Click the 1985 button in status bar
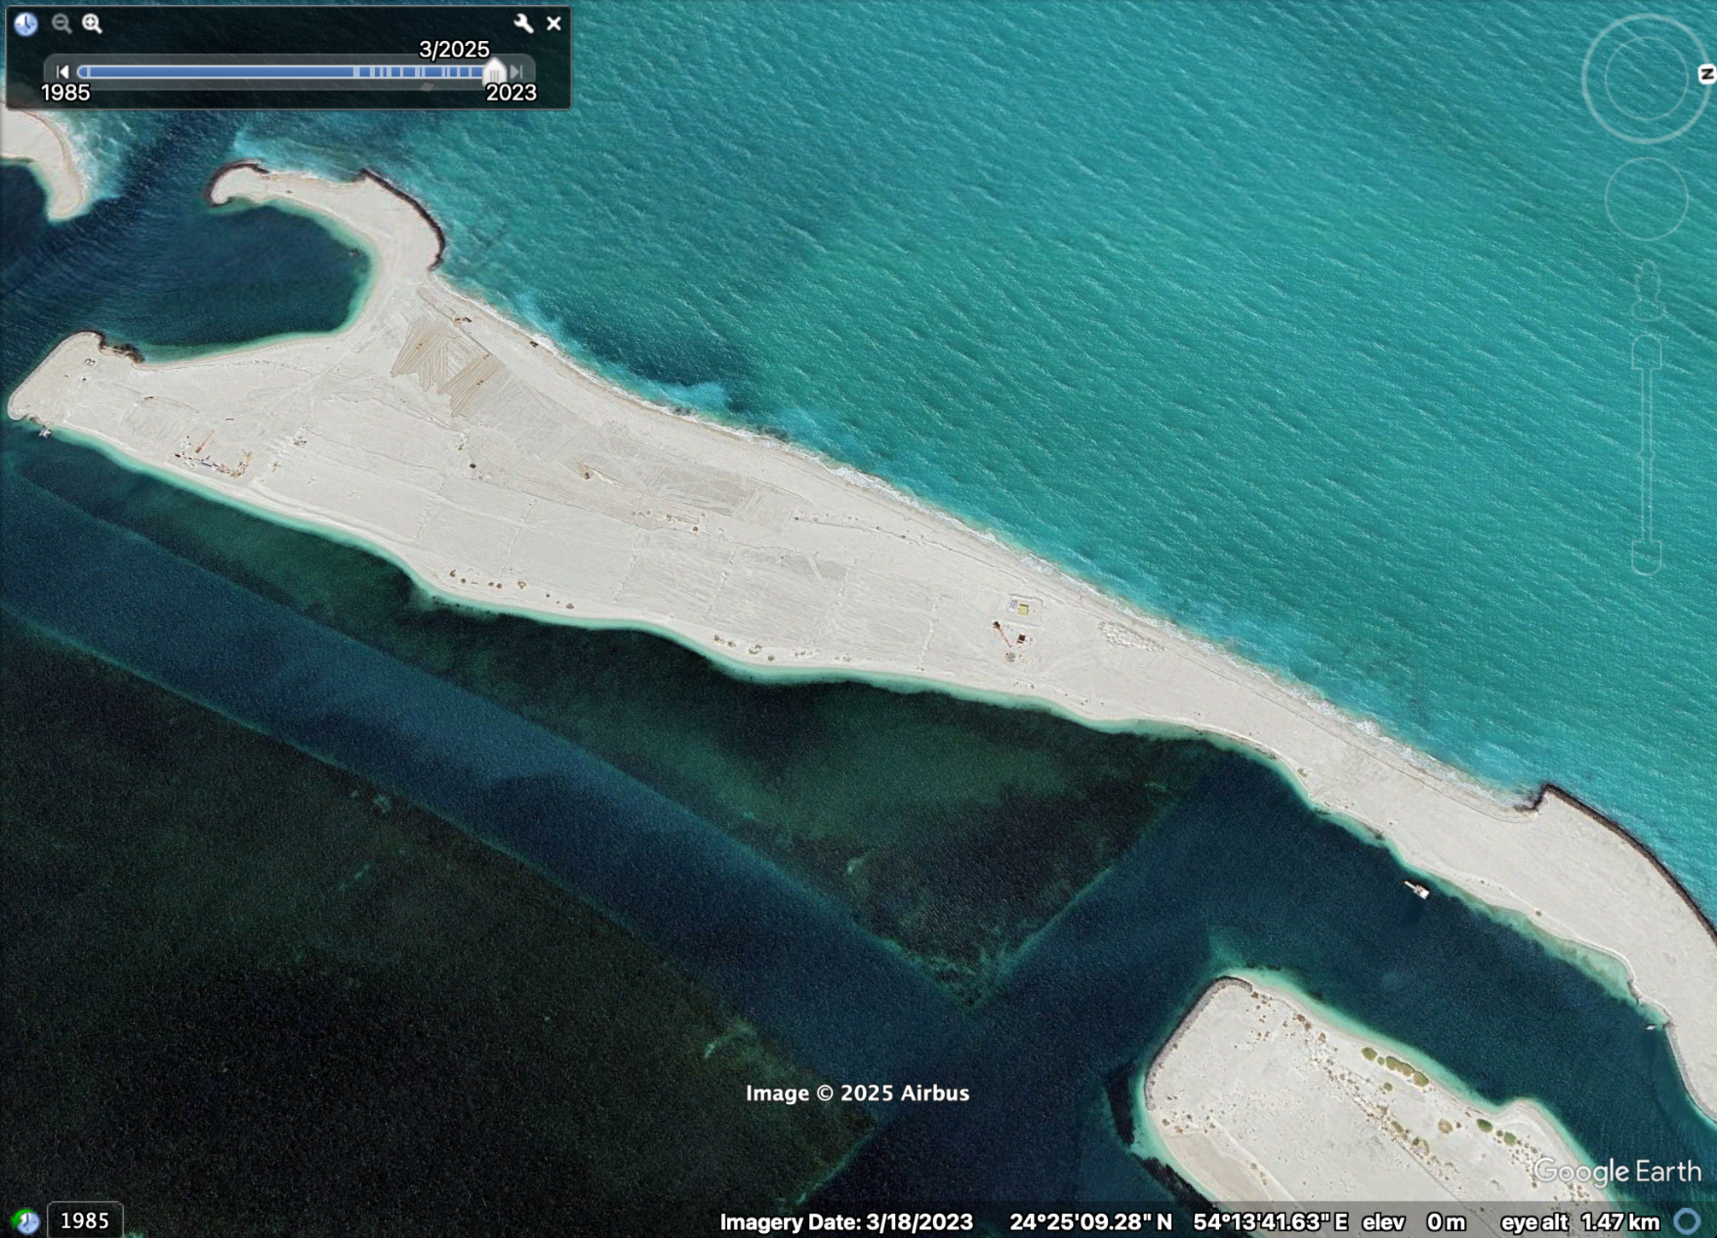This screenshot has height=1238, width=1717. (85, 1220)
